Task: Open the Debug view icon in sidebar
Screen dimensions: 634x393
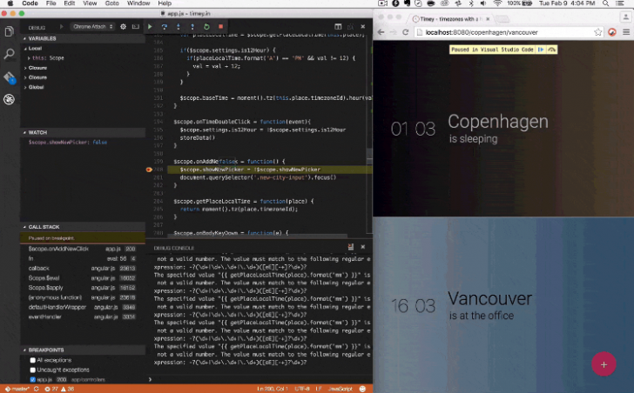Action: (9, 99)
